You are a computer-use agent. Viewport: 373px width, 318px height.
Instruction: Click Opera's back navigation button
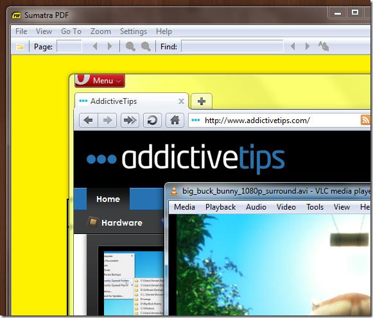click(x=89, y=121)
